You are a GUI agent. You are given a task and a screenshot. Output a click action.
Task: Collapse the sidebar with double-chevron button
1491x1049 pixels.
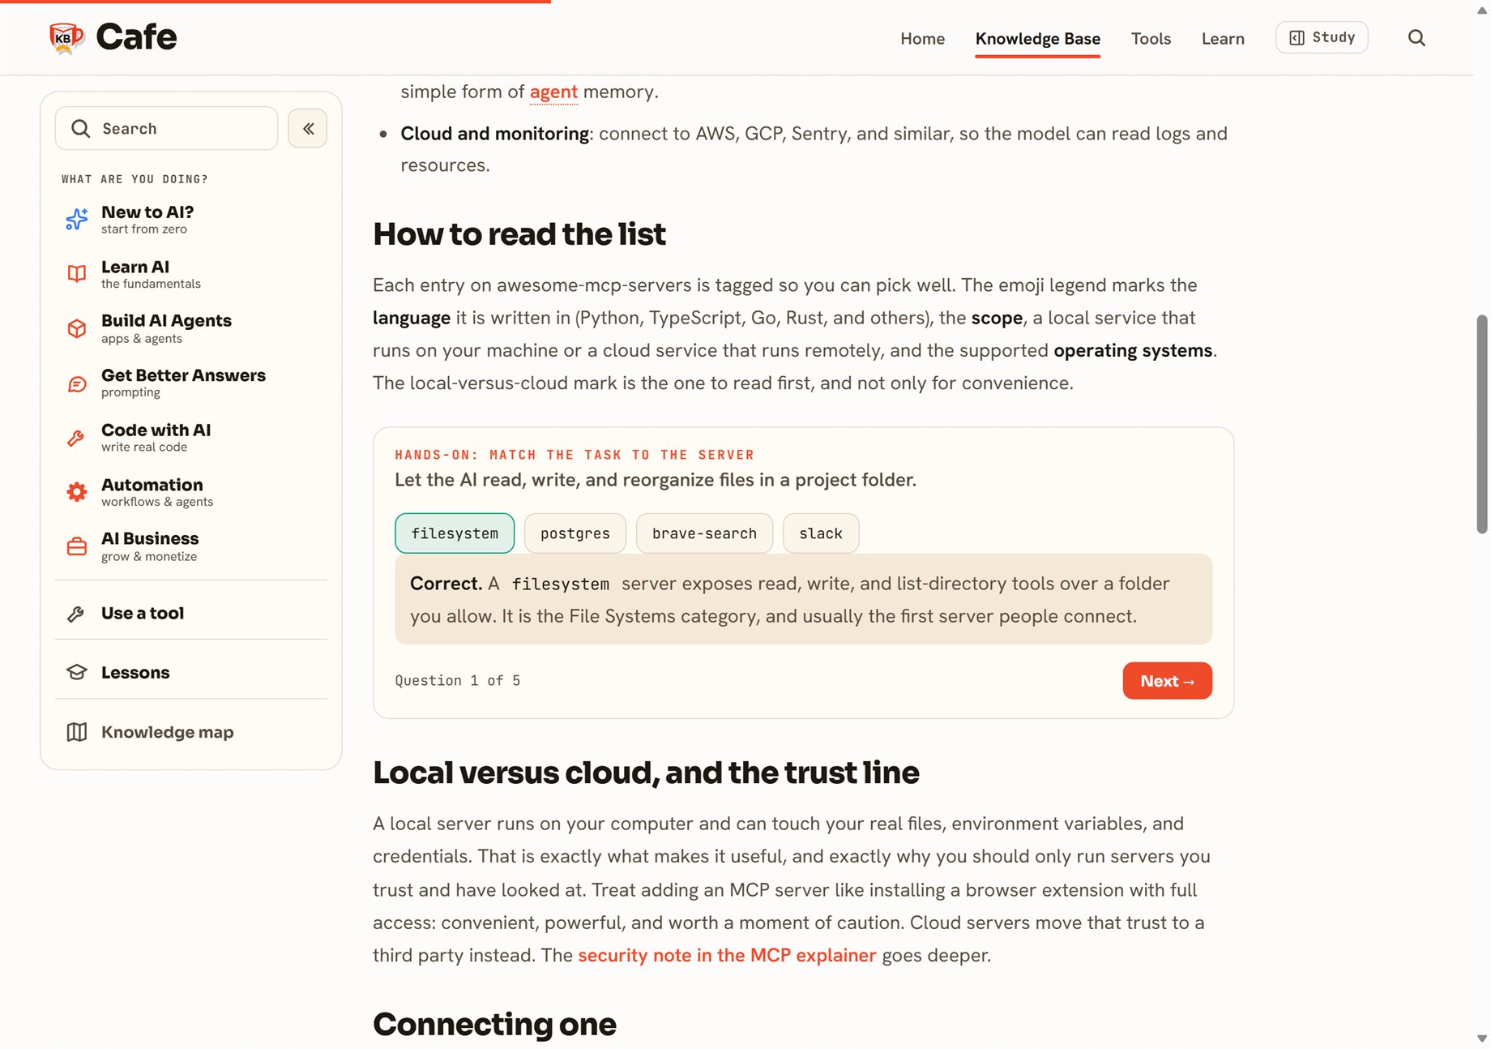tap(308, 128)
